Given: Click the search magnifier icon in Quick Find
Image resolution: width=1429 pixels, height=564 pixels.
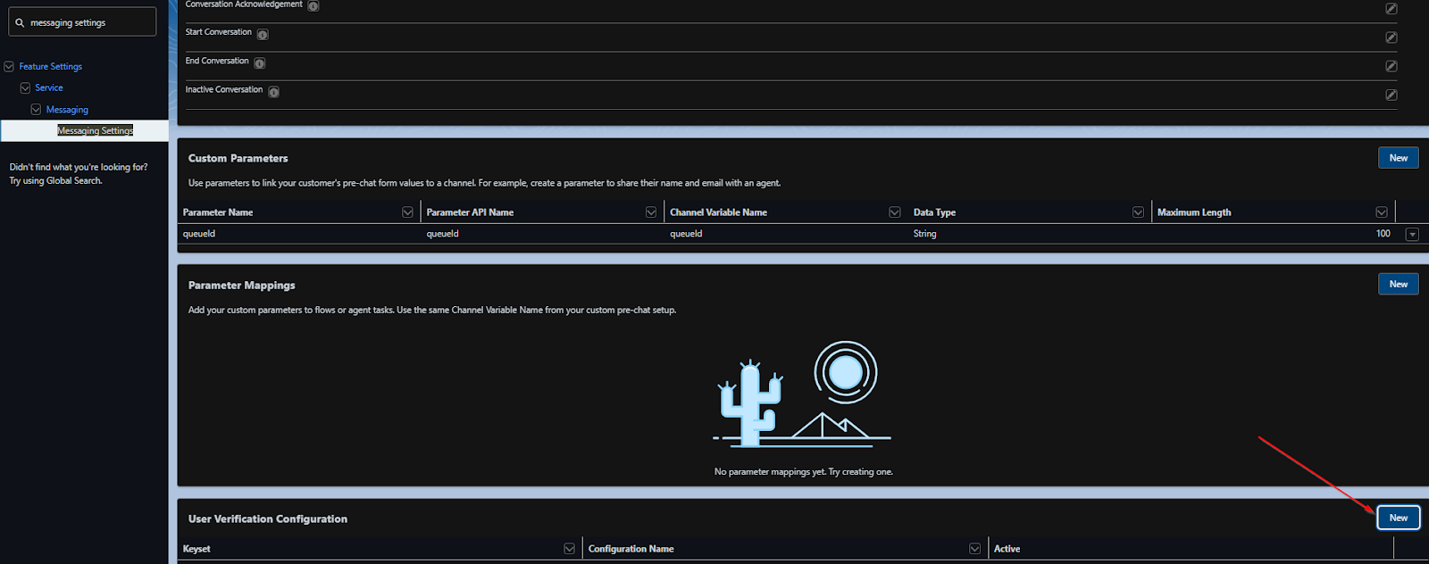Looking at the screenshot, I should [20, 23].
